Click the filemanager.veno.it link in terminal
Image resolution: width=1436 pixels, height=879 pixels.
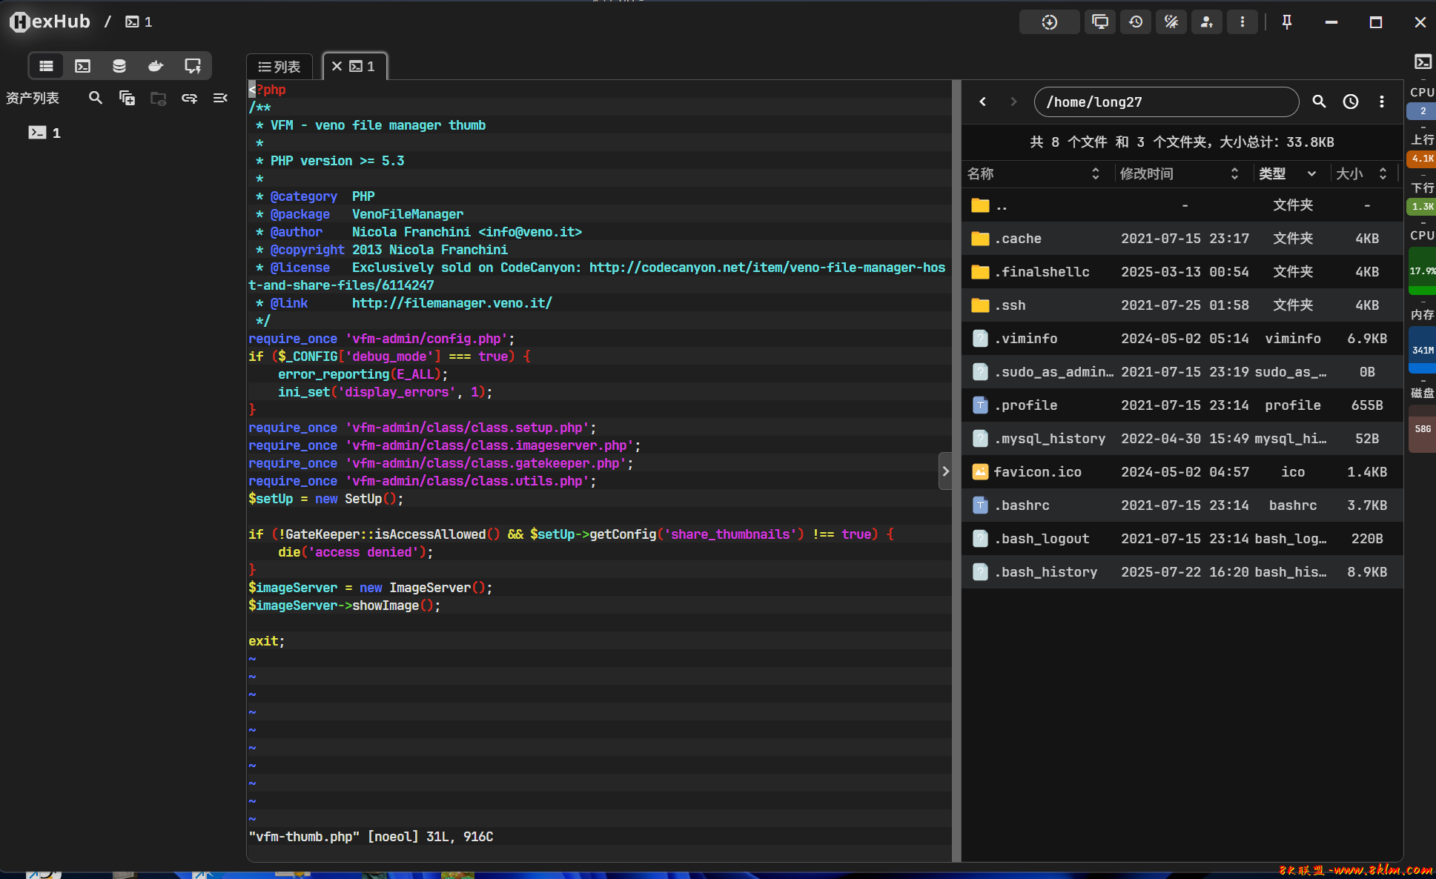[x=452, y=303]
